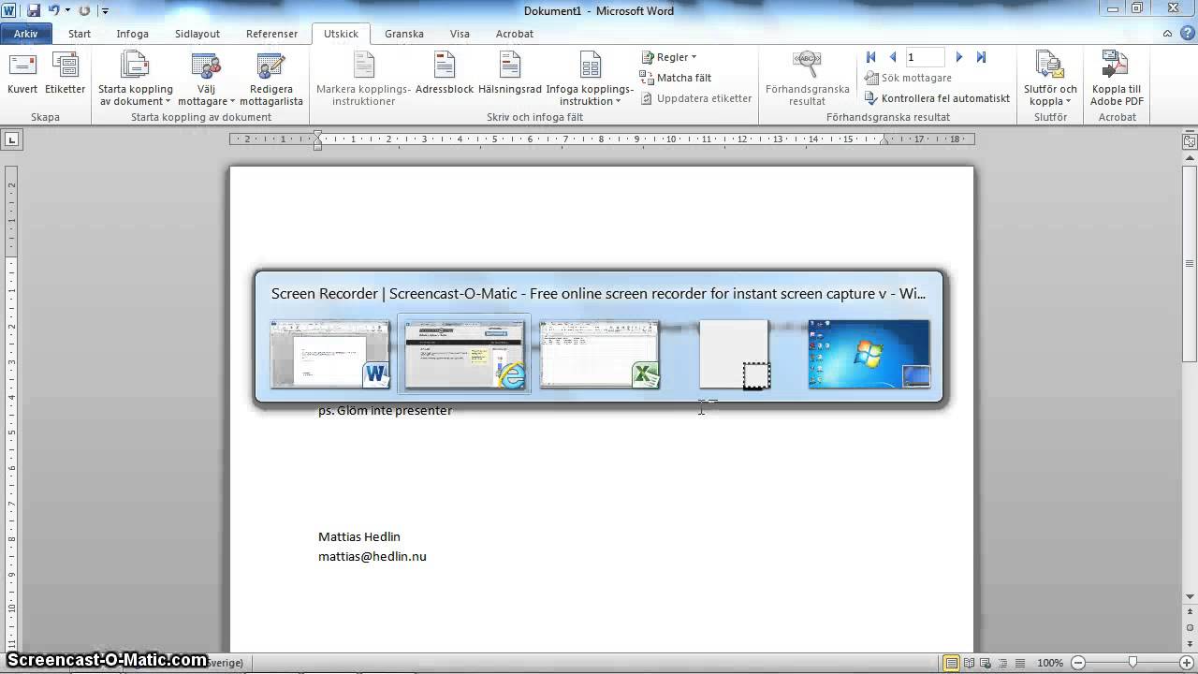Switch to the Referenser tab
Viewport: 1198px width, 674px height.
(272, 34)
